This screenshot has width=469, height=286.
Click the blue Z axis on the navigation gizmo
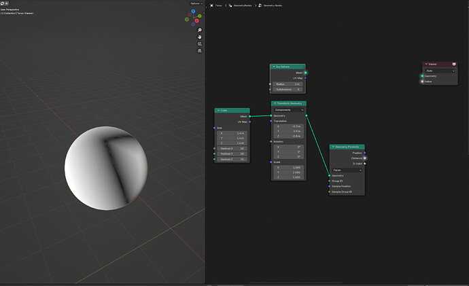193,12
